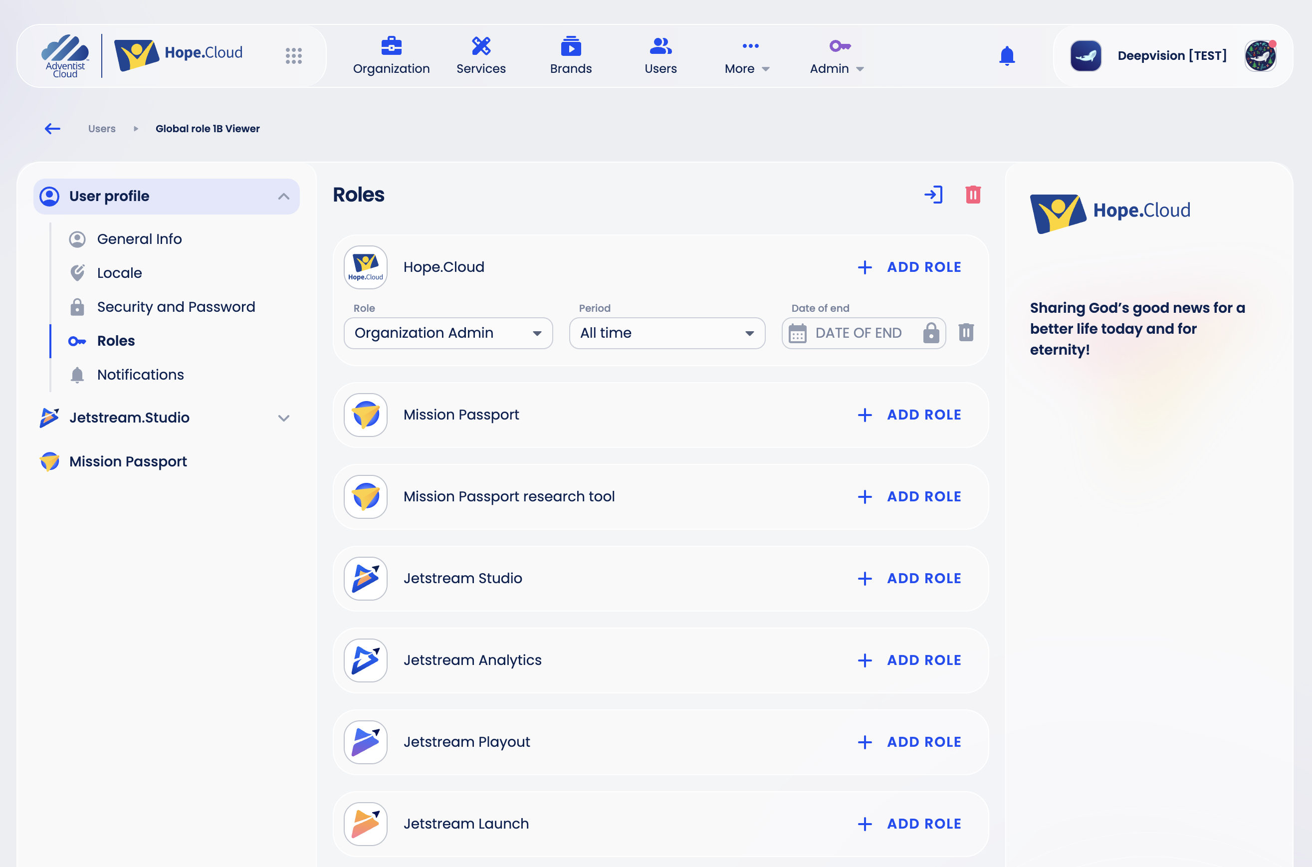This screenshot has height=867, width=1312.
Task: Click the Deepvision organization icon
Action: [1086, 56]
